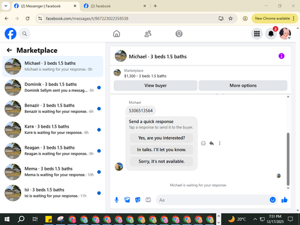The height and width of the screenshot is (225, 300).
Task: Send 'Sorry, it's not available.' response
Action: tap(161, 161)
